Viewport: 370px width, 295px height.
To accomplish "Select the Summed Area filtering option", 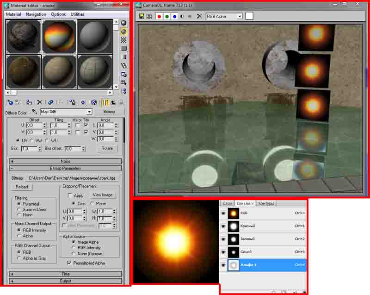I will 19,209.
